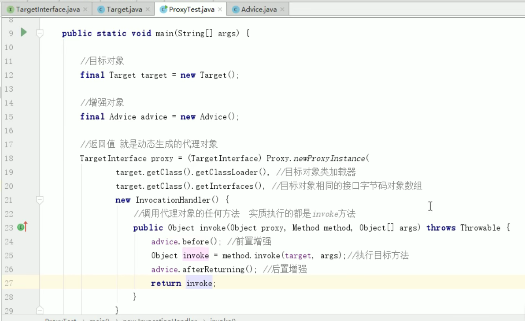
Task: Click the fold end marker on line 29
Action: coord(40,311)
